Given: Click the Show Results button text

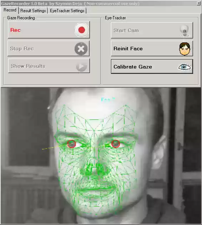Looking at the screenshot, I should [x=28, y=66].
